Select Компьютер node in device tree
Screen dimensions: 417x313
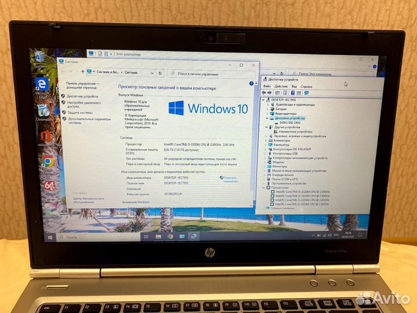click(281, 145)
